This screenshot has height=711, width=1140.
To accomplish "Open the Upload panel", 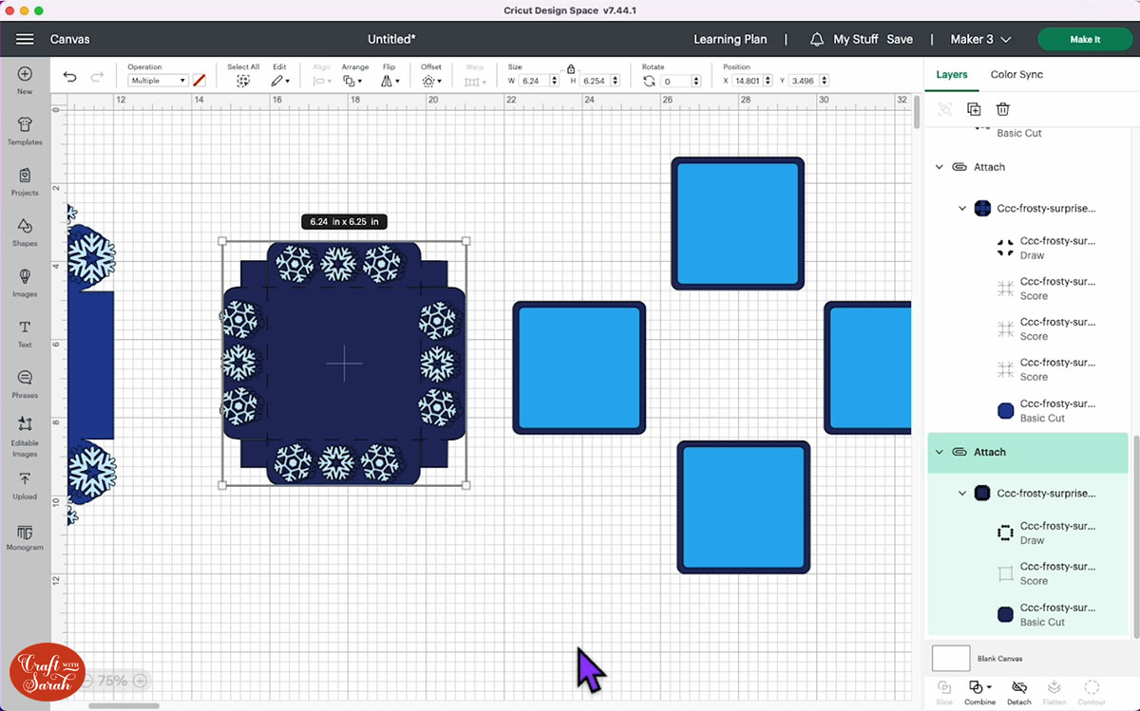I will point(25,486).
